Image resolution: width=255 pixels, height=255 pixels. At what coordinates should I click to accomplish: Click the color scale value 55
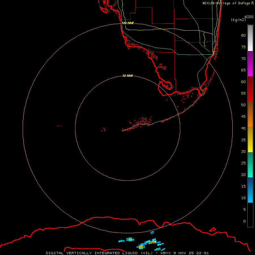(x=243, y=93)
